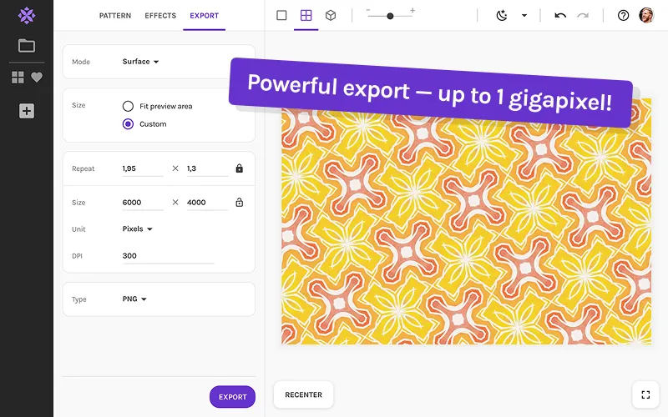The height and width of the screenshot is (417, 668).
Task: Click the Repeat horizontal value 1,95 field
Action: pos(143,168)
